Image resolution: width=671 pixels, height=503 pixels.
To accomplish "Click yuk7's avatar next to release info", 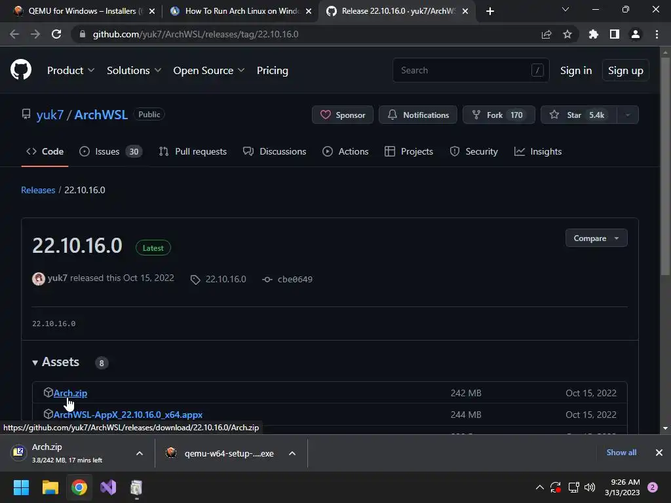I will click(39, 279).
